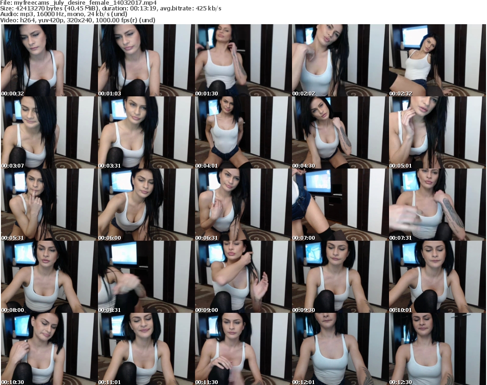The width and height of the screenshot is (487, 385).
Task: Choose the frame marked 00:10:30
Action: click(49, 349)
